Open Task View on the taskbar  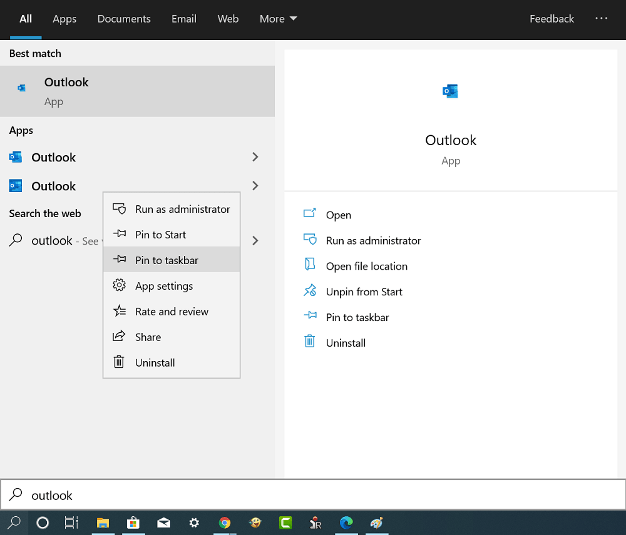pos(72,522)
